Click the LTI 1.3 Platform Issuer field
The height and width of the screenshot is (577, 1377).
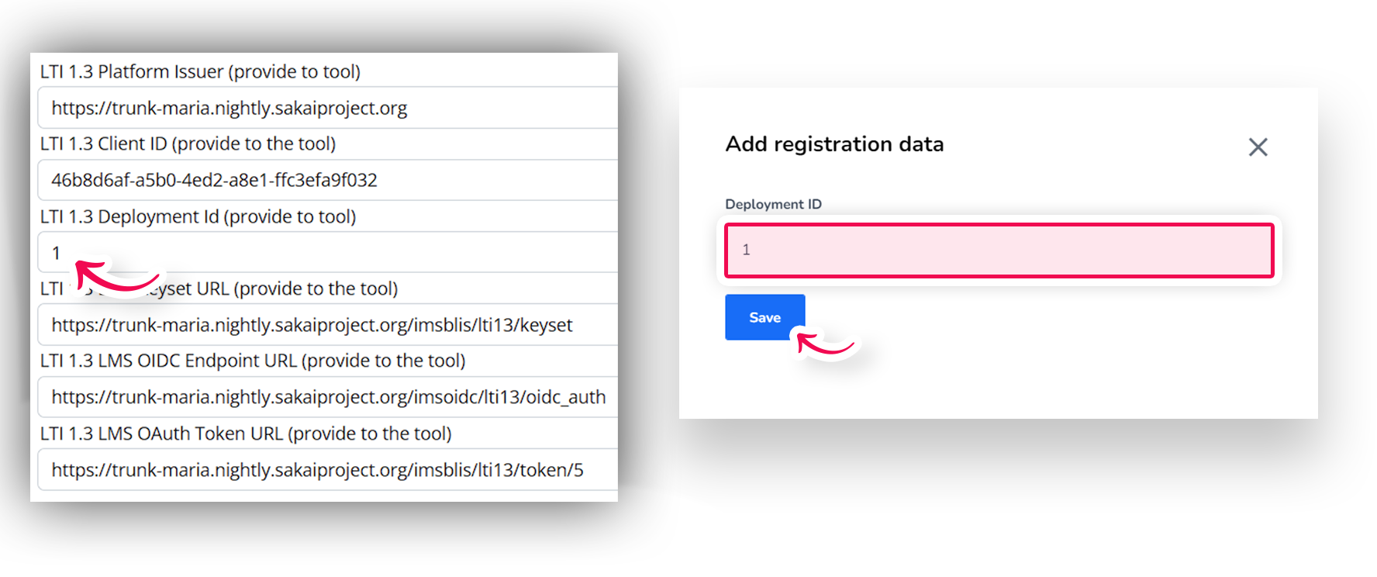(327, 108)
